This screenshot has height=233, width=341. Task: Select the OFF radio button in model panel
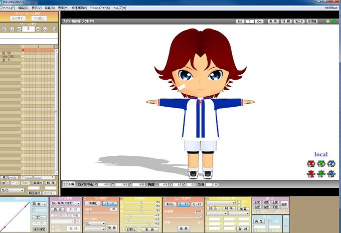tap(53, 230)
